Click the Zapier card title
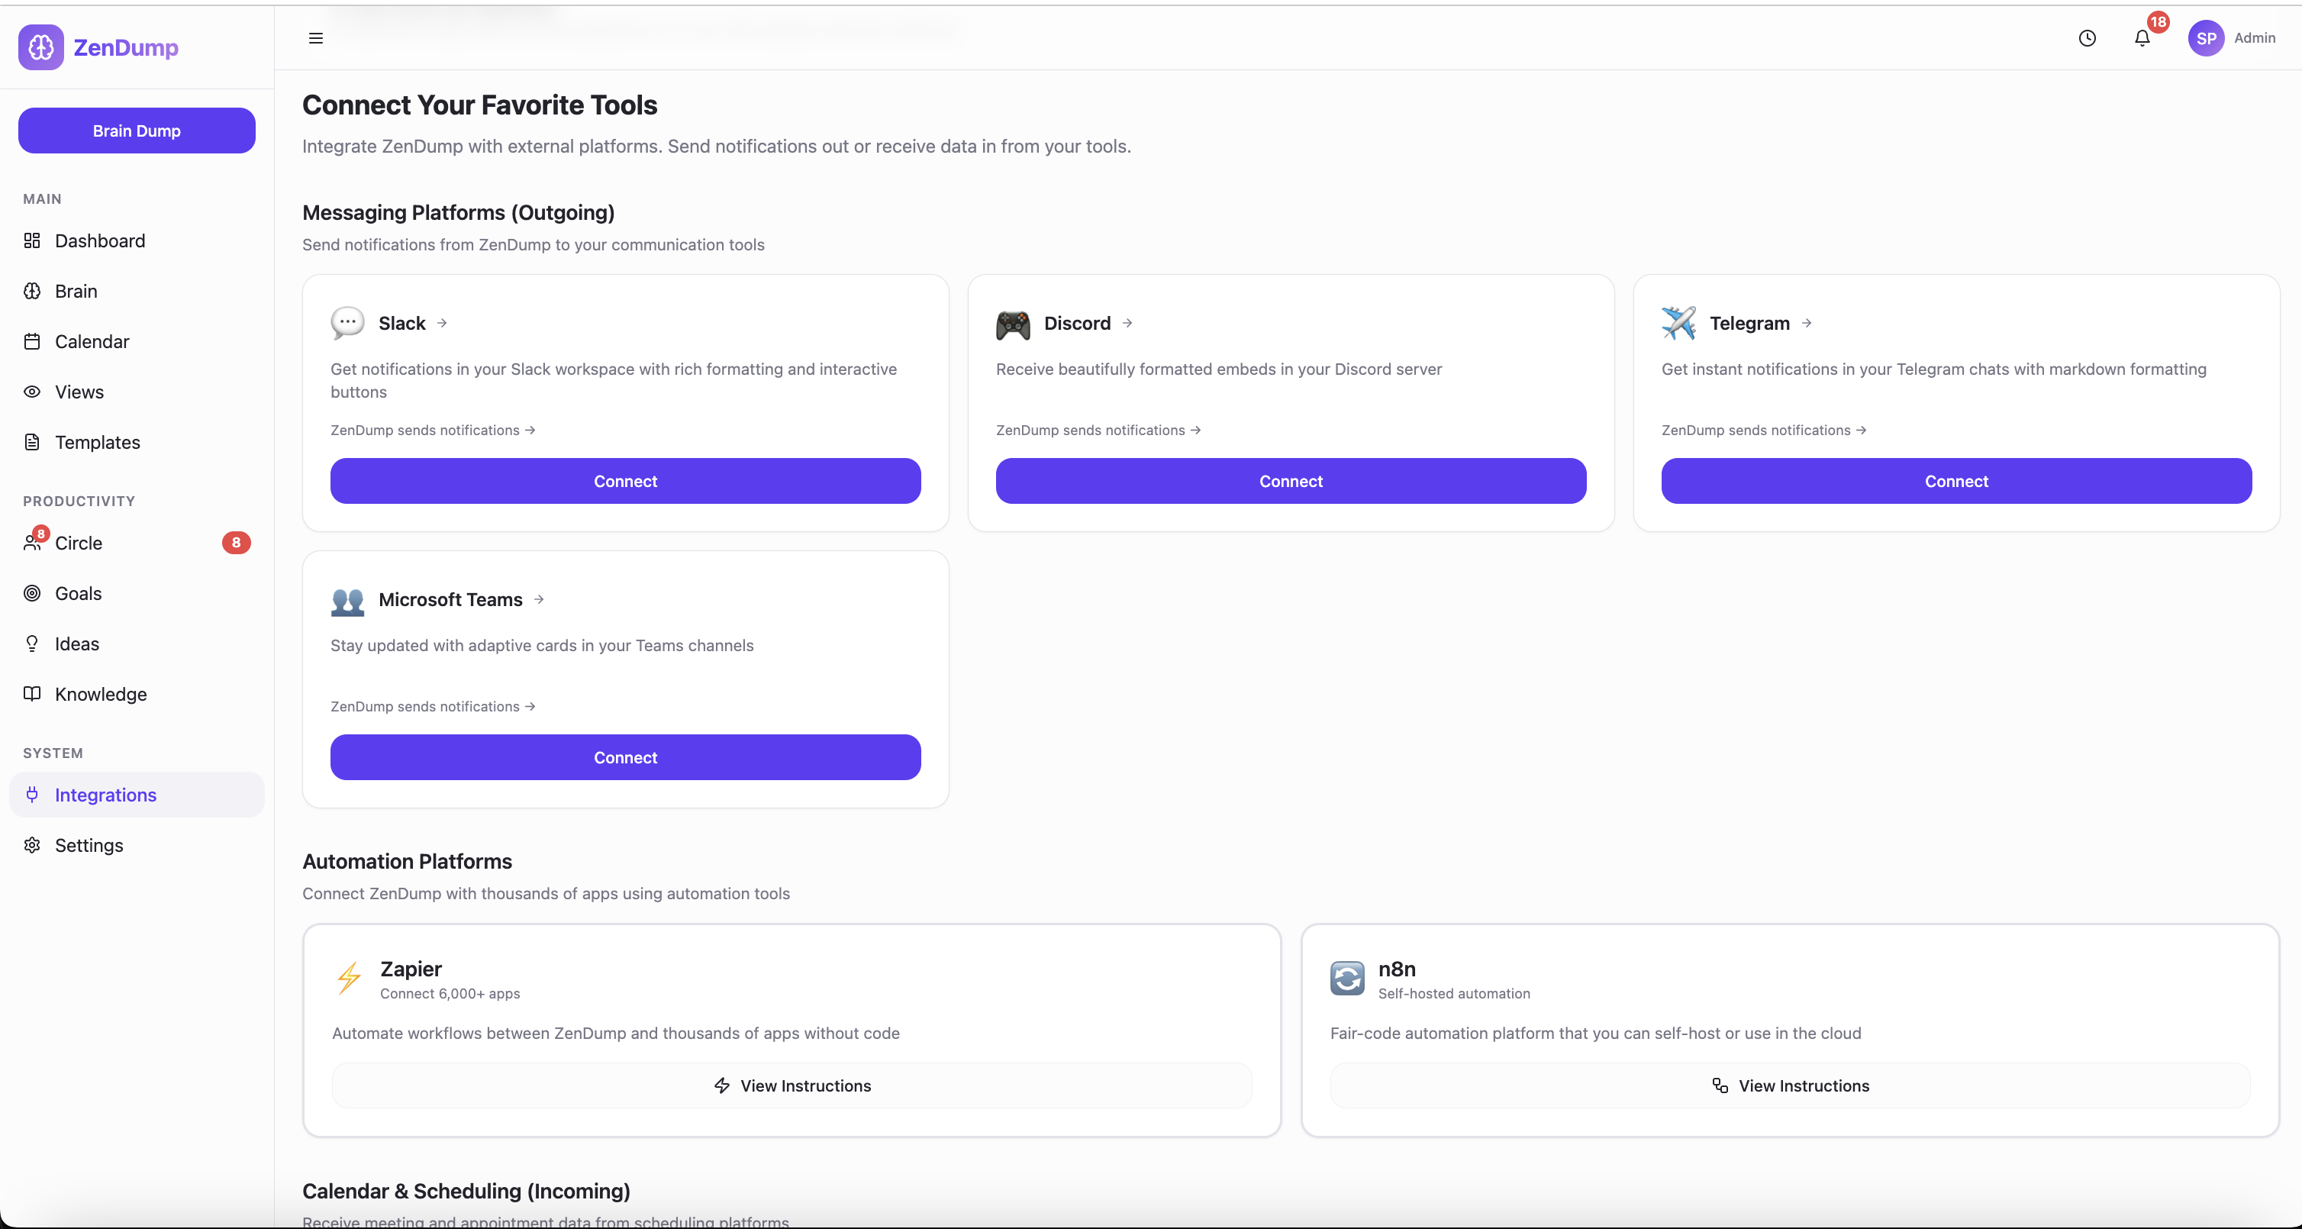 411,969
